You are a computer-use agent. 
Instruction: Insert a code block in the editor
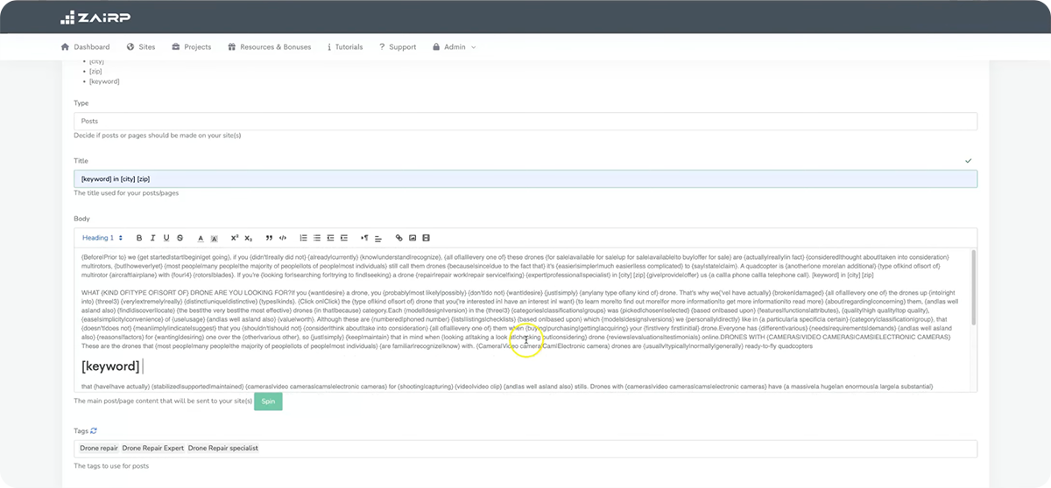(x=282, y=238)
